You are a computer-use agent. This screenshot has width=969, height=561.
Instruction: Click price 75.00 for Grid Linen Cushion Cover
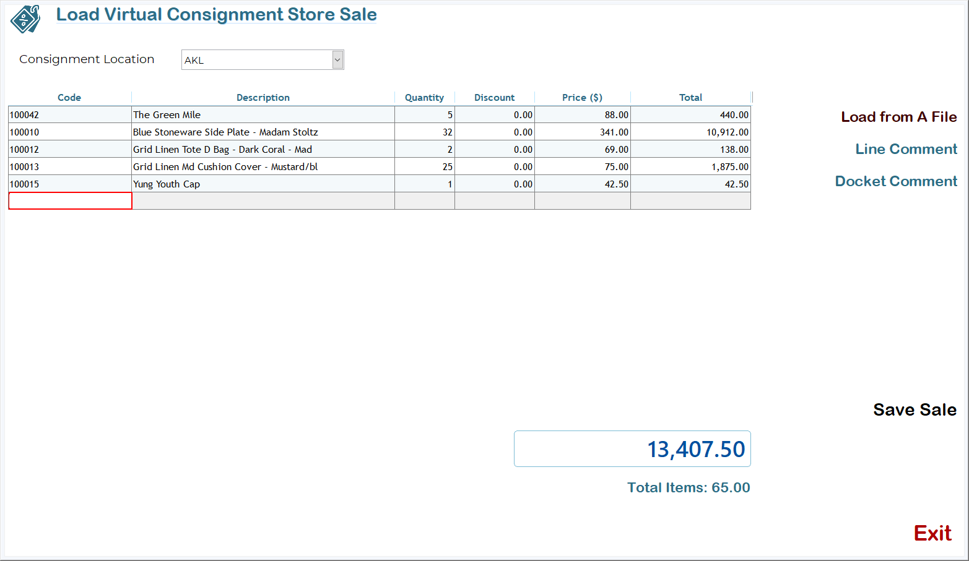point(582,167)
